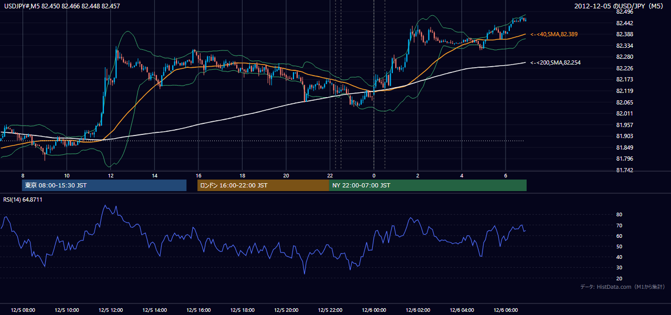Click the white 200 SMA 82.254 label
The width and height of the screenshot is (671, 315).
(x=555, y=62)
